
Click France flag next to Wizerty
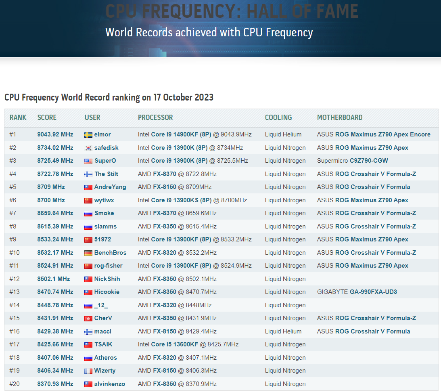pyautogui.click(x=88, y=371)
